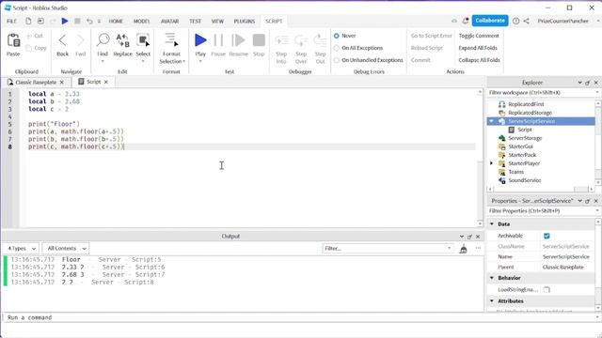602x338 pixels.
Task: Select On Unhandled Exceptions radio option
Action: (x=337, y=60)
